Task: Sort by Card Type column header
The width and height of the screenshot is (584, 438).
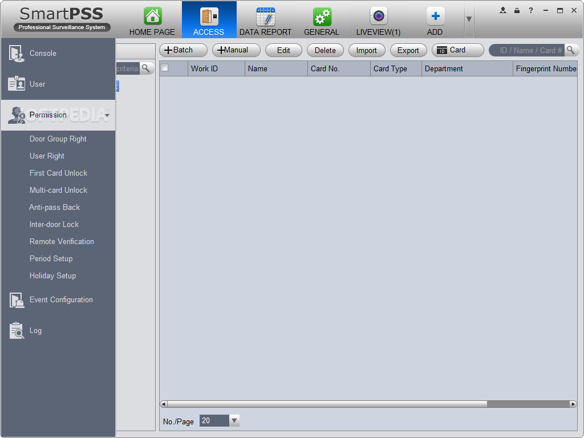Action: (x=396, y=69)
